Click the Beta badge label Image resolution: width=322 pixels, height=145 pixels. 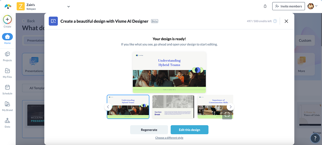point(155,21)
